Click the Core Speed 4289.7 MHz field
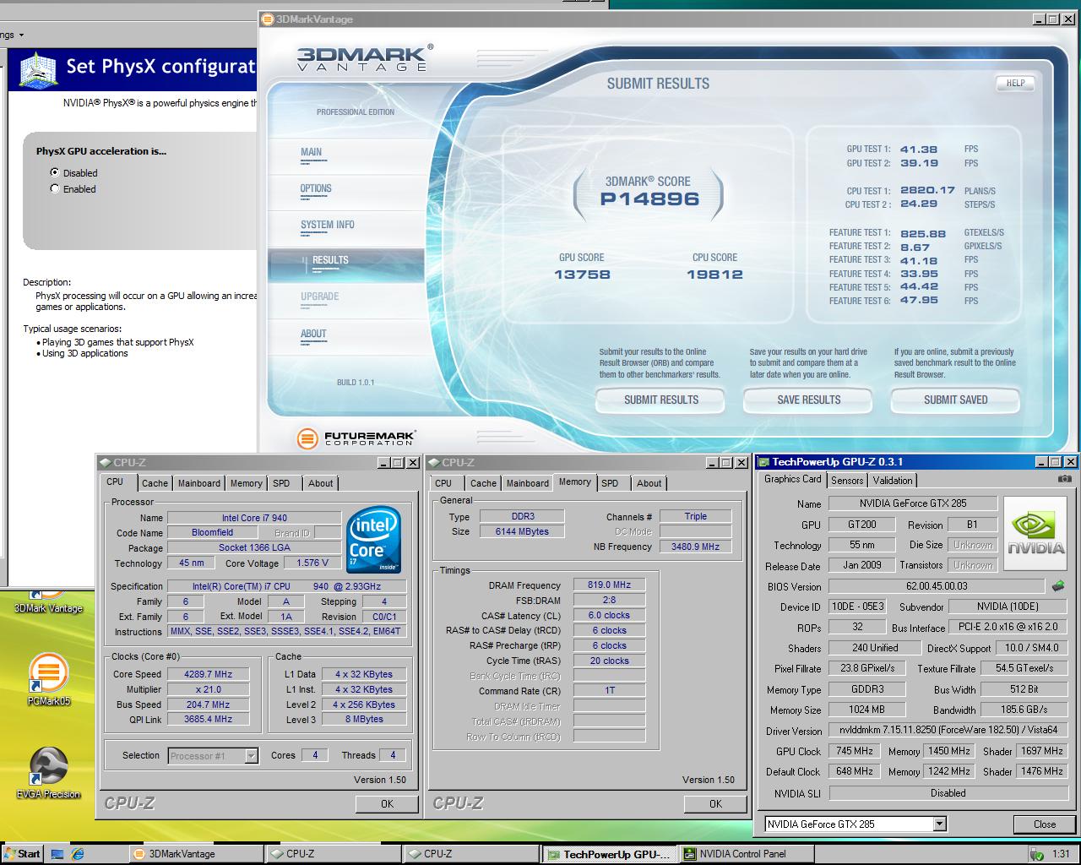 coord(208,674)
